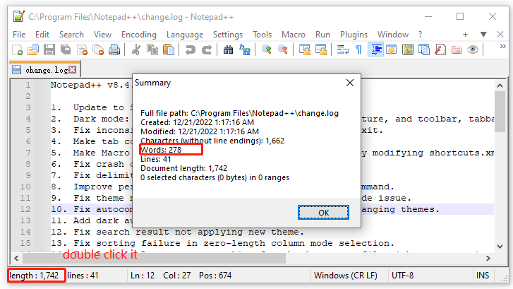Click the horizontal scrollbar right arrow
Image resolution: width=513 pixels, height=289 pixels.
(488, 258)
